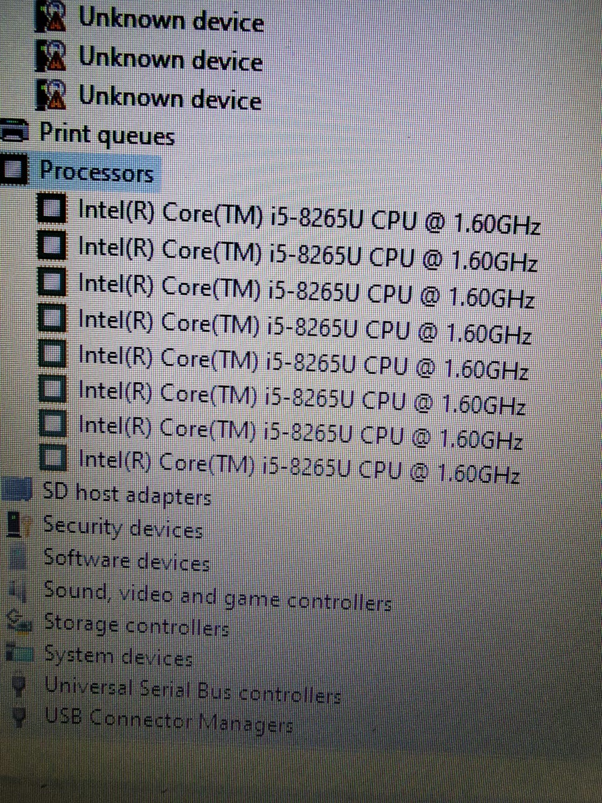Select the USB Connector Managers label
This screenshot has width=602, height=803.
[169, 720]
